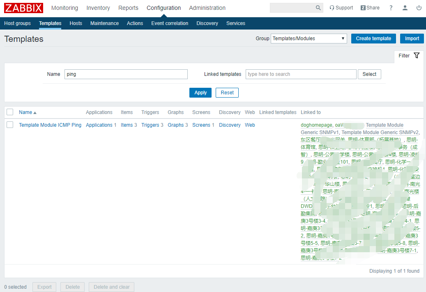The width and height of the screenshot is (426, 292).
Task: Go to the Hosts tab
Action: coord(76,23)
